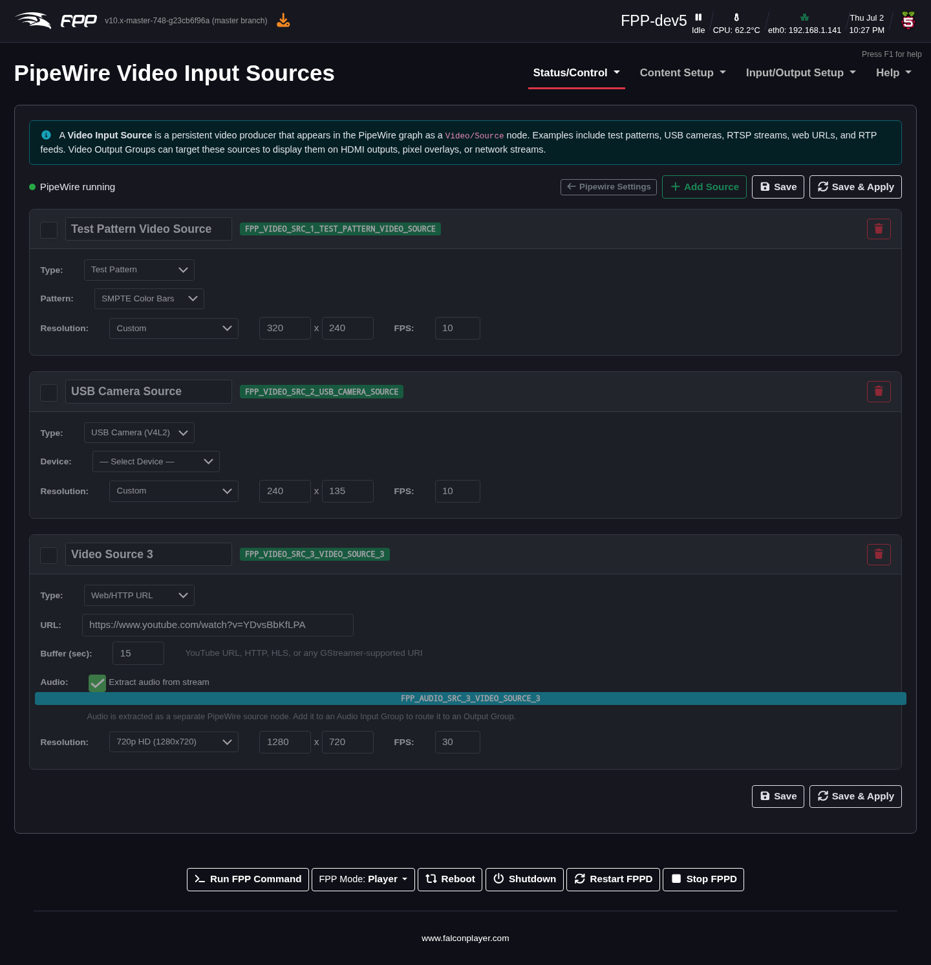Open the Select Device dropdown
This screenshot has width=931, height=965.
click(156, 462)
